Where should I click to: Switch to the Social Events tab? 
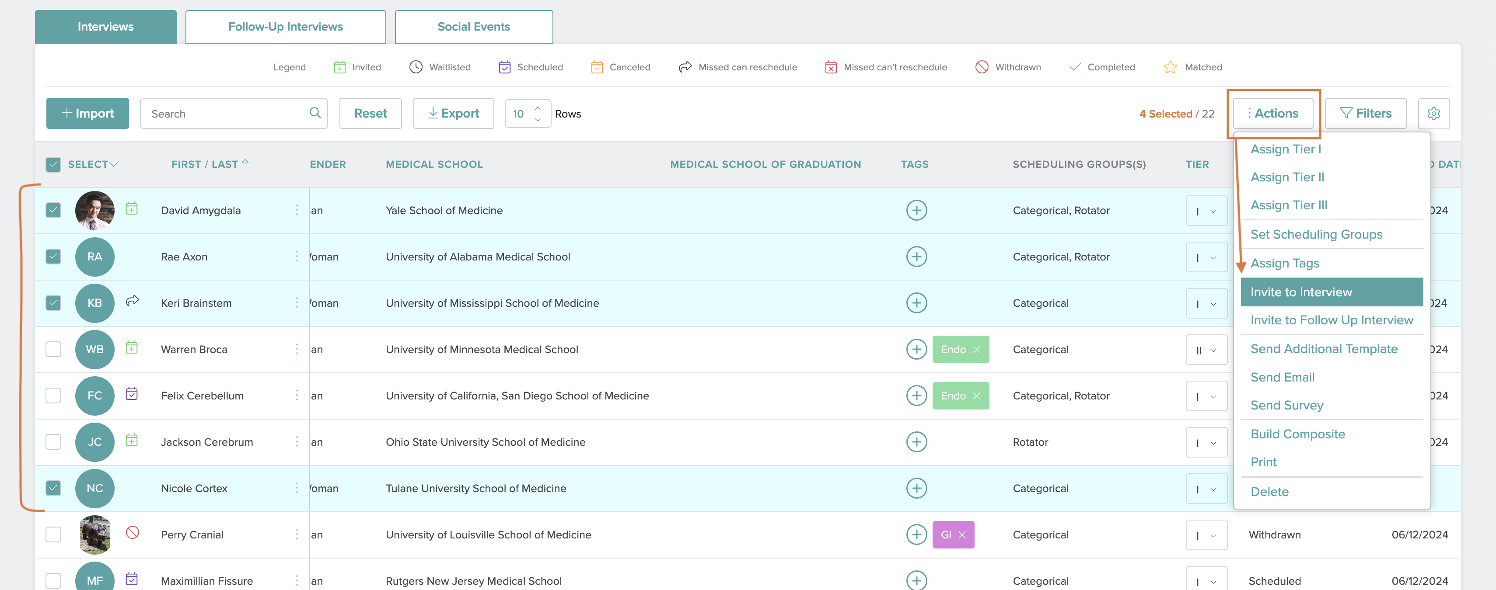474,27
